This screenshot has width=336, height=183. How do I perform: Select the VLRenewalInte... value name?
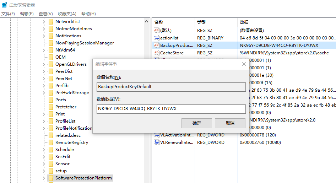177,142
